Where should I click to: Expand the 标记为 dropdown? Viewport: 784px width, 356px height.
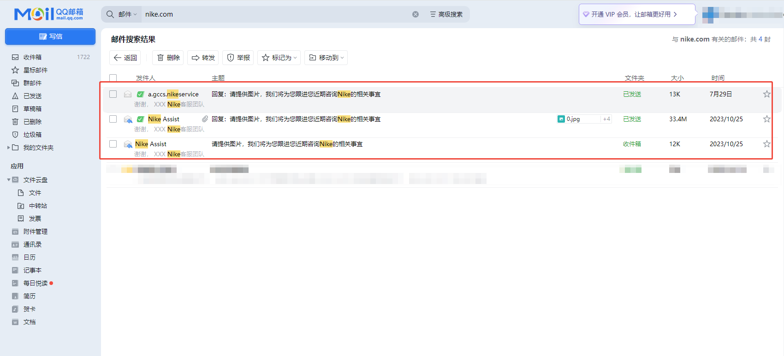click(x=279, y=58)
